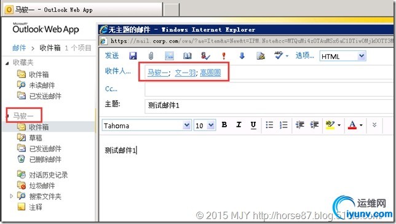The width and height of the screenshot is (396, 224).
Task: Click the subject field 测试邮件1
Action: (x=269, y=106)
